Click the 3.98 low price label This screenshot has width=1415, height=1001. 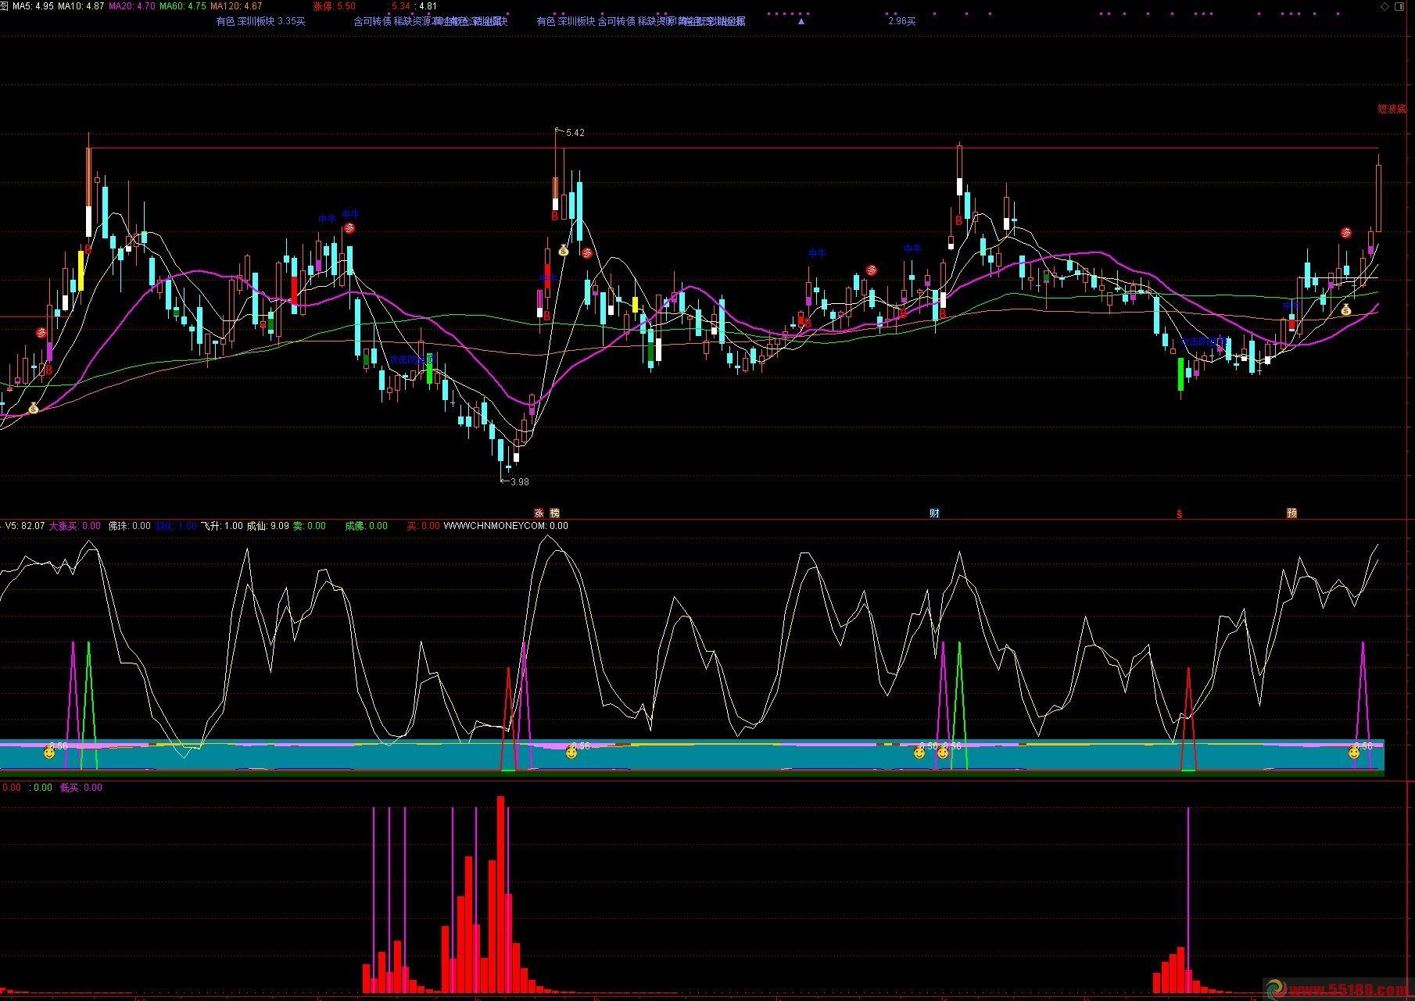[519, 482]
